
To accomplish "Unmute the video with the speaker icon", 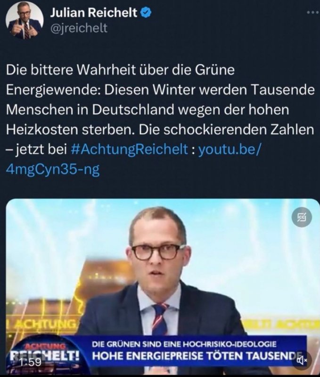I will [302, 360].
